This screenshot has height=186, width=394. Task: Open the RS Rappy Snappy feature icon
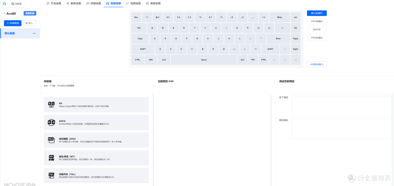[51, 105]
